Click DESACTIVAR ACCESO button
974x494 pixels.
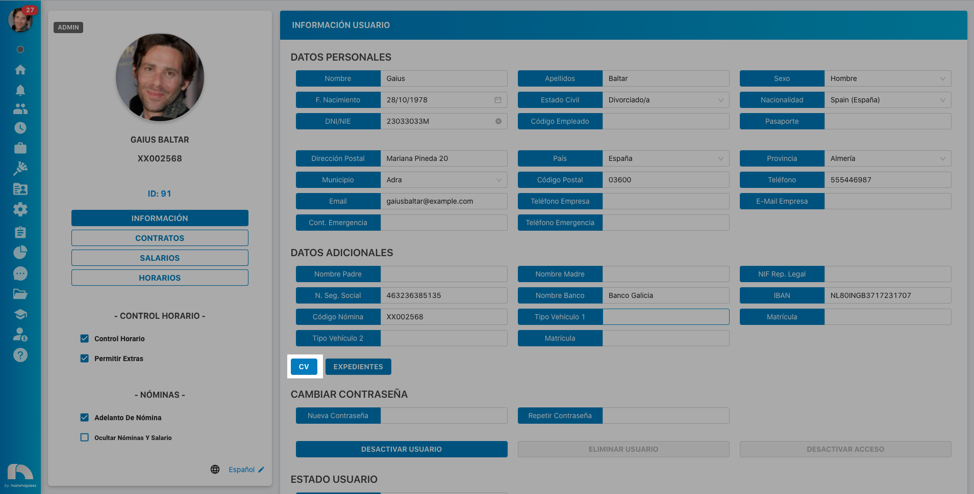[845, 449]
